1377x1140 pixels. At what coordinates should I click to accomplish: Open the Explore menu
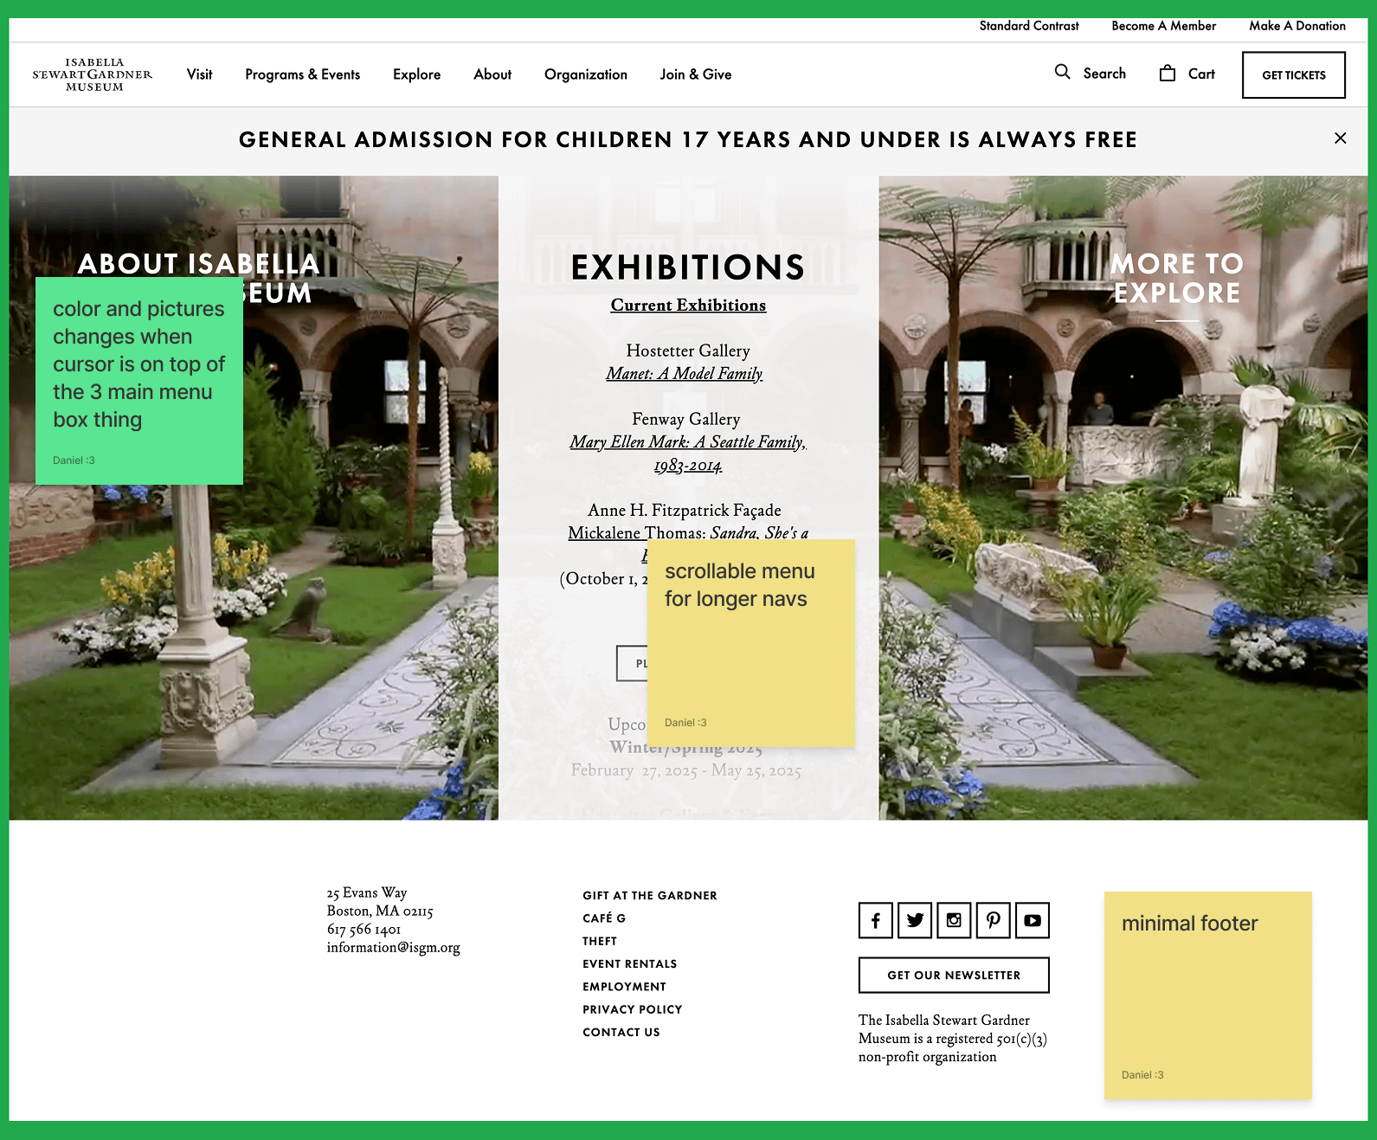(x=416, y=74)
